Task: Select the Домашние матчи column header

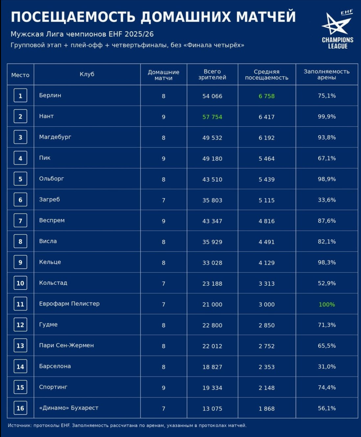Action: 163,75
